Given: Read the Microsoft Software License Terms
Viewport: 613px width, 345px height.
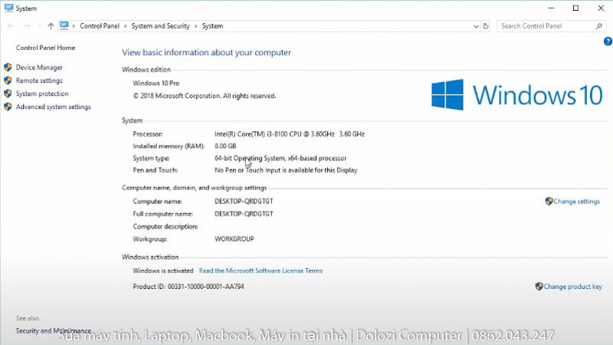Looking at the screenshot, I should (x=261, y=271).
